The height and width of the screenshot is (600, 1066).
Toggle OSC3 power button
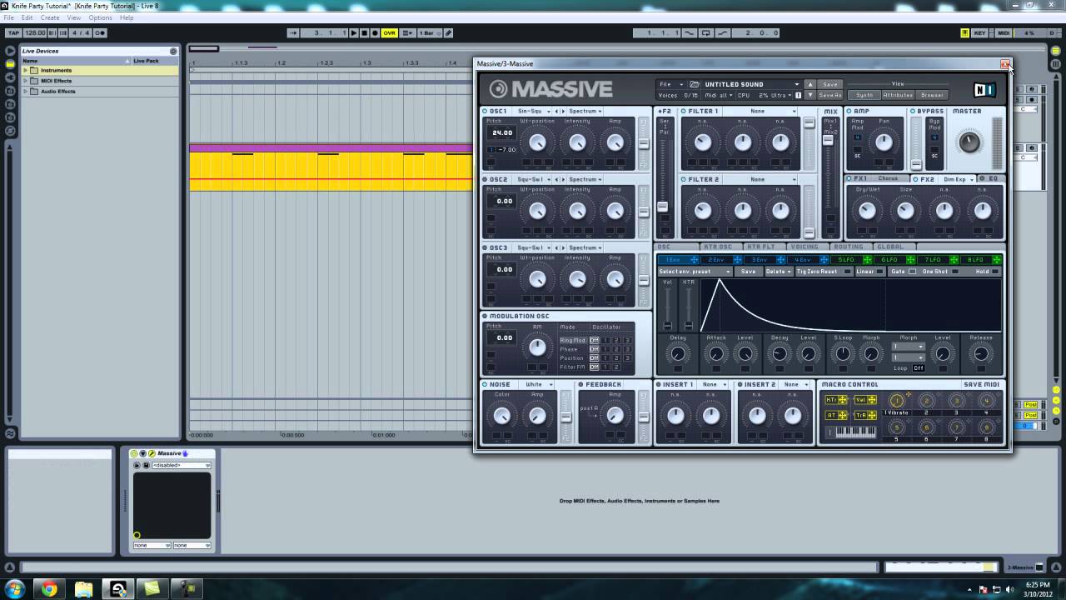[485, 247]
